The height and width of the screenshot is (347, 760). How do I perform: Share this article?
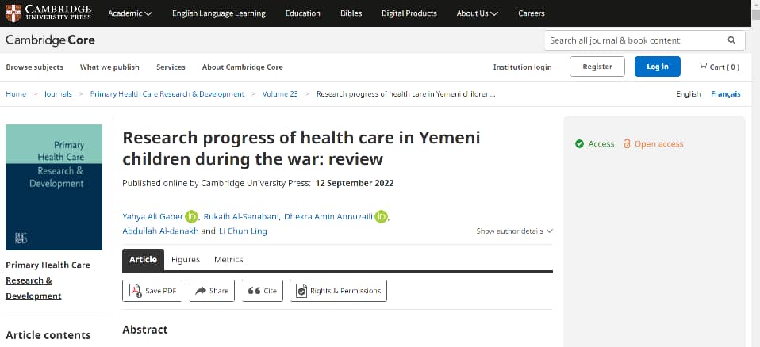(212, 291)
